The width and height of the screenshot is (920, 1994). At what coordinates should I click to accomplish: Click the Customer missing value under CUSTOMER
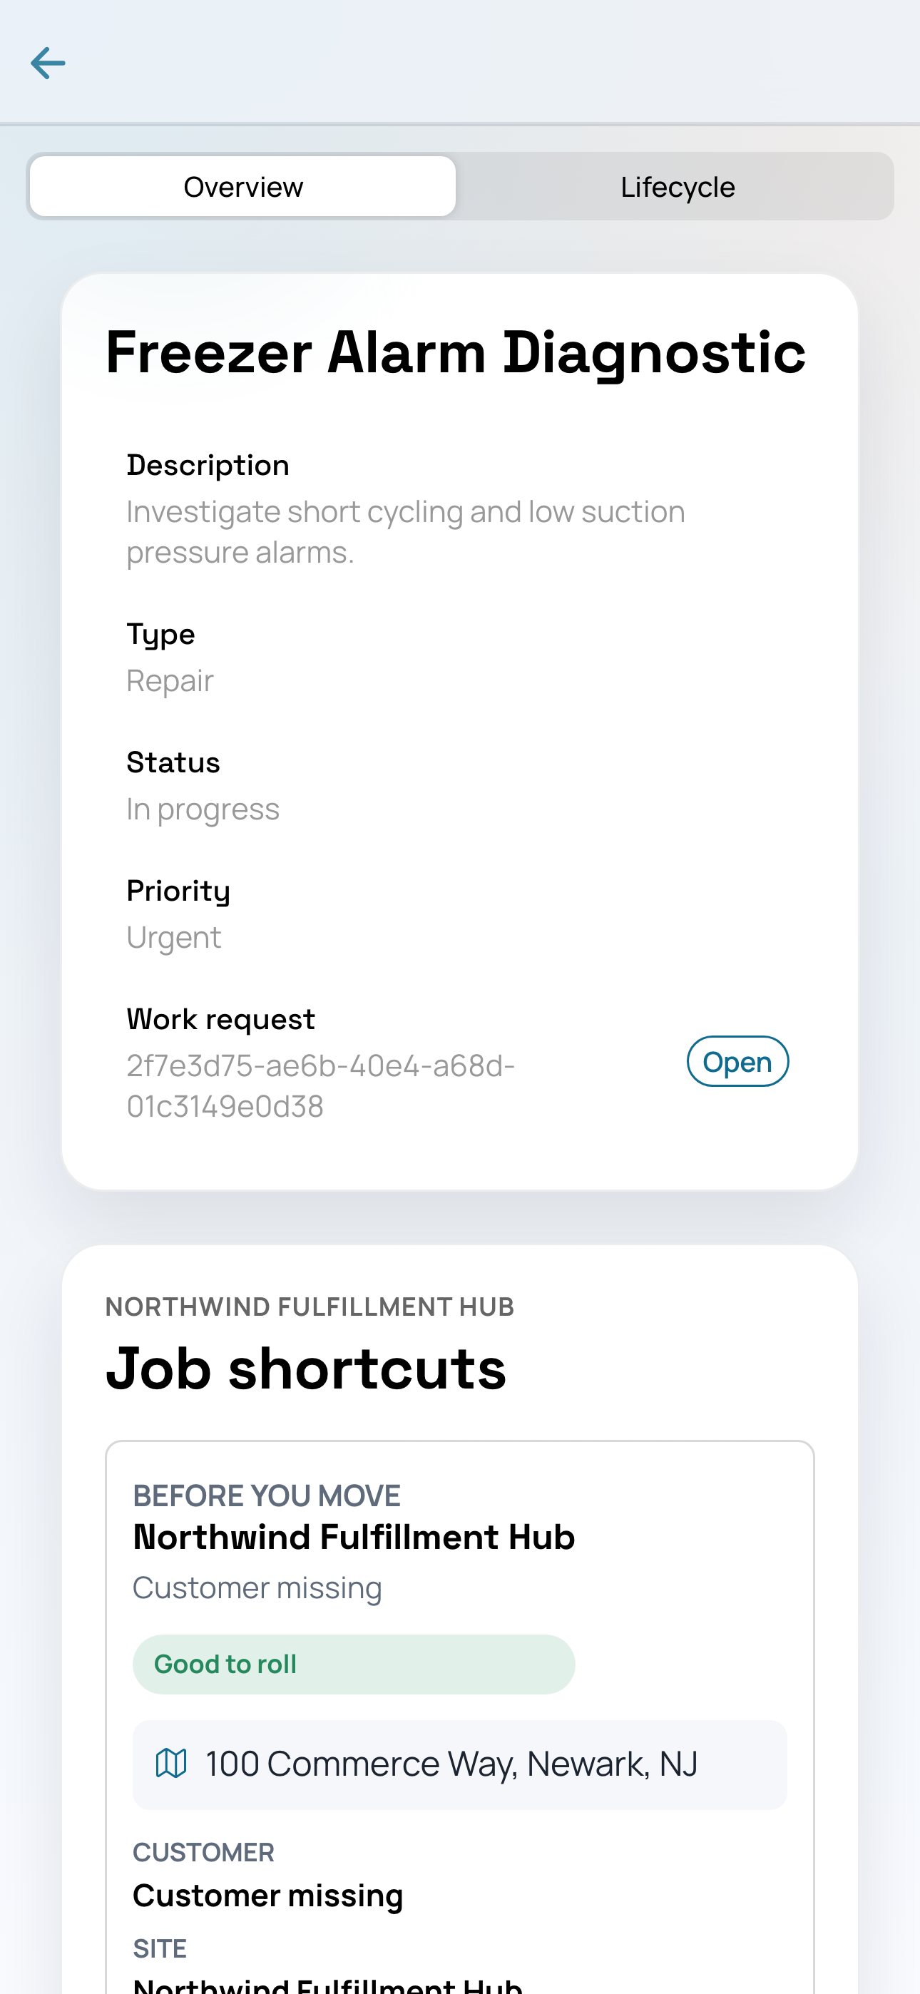click(x=268, y=1896)
